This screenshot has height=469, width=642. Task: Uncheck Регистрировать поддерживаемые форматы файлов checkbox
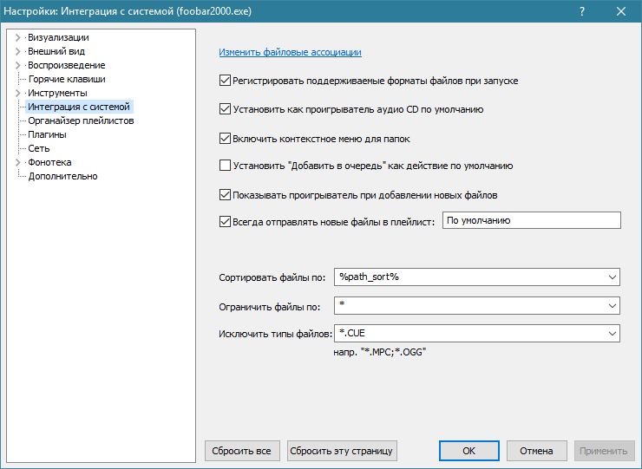click(x=226, y=81)
